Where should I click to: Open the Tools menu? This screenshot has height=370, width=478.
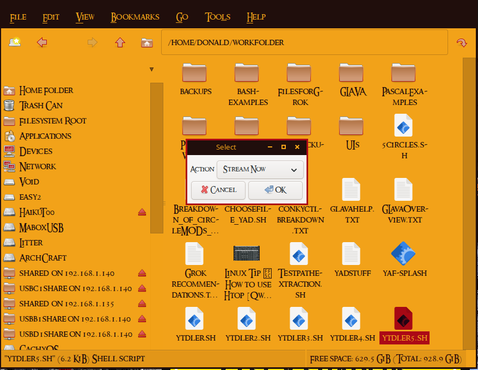point(218,17)
